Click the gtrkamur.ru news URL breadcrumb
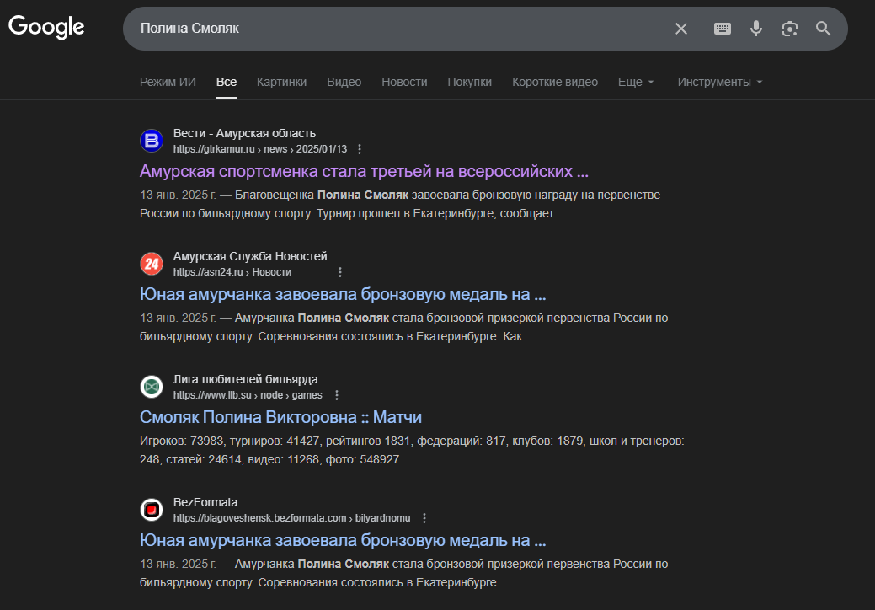The width and height of the screenshot is (875, 610). [x=260, y=149]
